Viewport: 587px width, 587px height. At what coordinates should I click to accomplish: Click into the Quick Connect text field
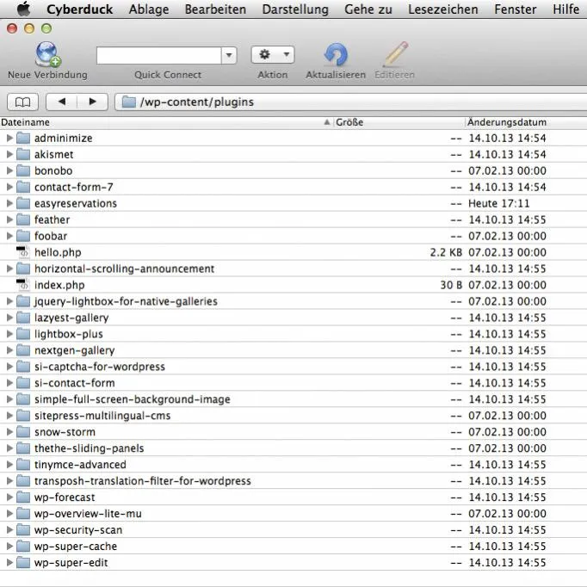(158, 56)
